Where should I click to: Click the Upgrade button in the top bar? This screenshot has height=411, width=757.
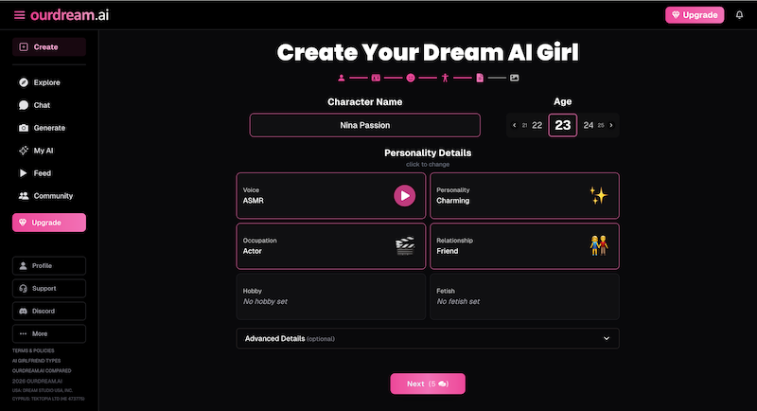[695, 15]
